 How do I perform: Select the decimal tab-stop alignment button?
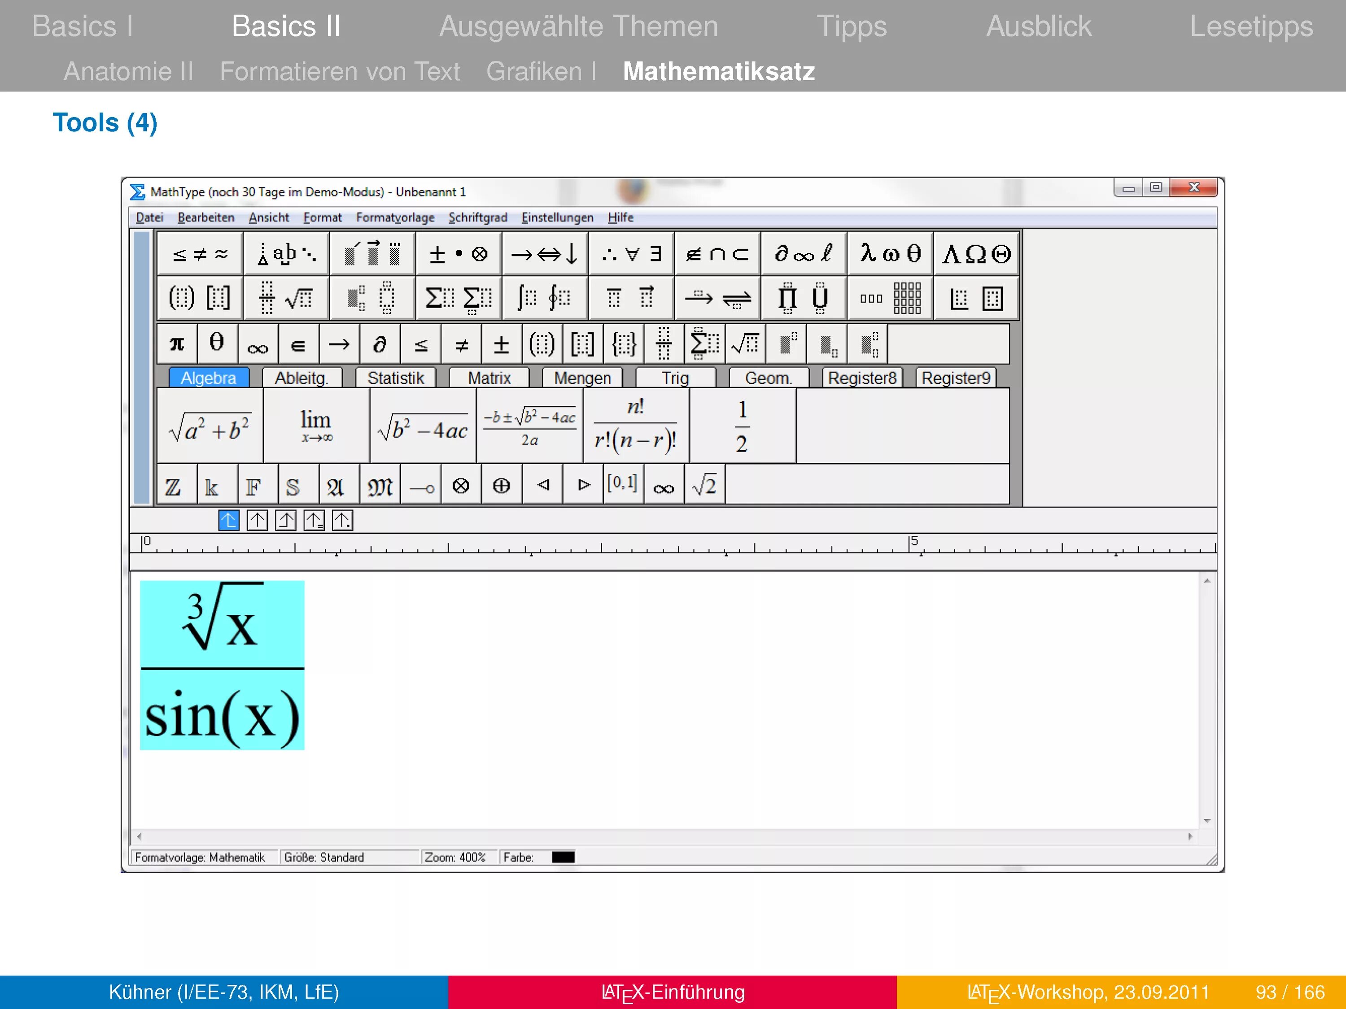click(342, 521)
